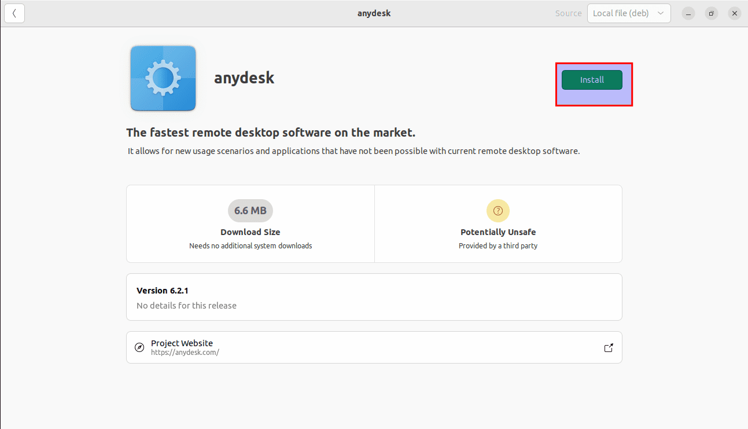Click the 'It allows for new usage scenarios' description
Viewport: 748px width, 429px height.
(x=353, y=151)
